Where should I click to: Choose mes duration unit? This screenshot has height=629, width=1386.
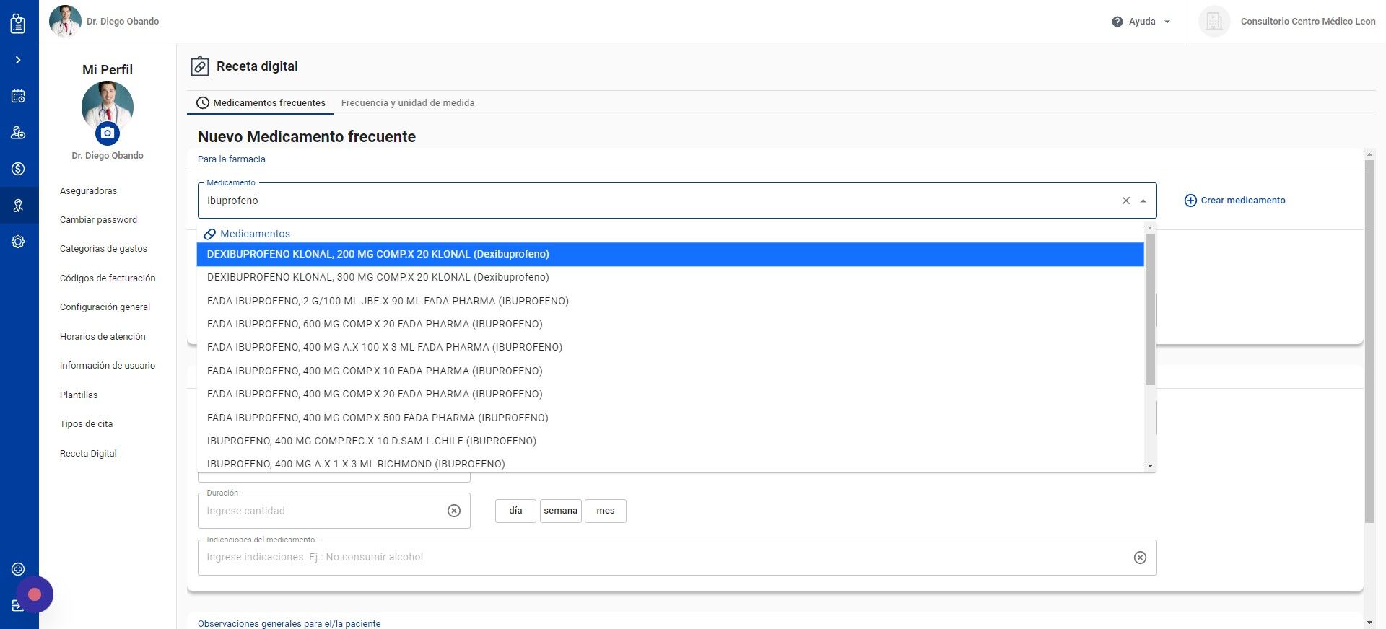[x=606, y=511]
